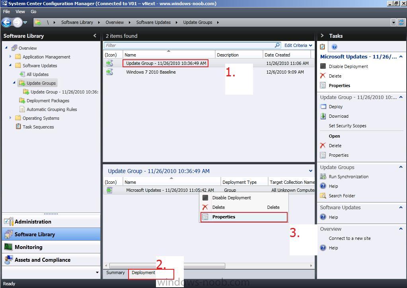Collapse the Software Updates tree node
This screenshot has height=288, width=407.
[10, 65]
